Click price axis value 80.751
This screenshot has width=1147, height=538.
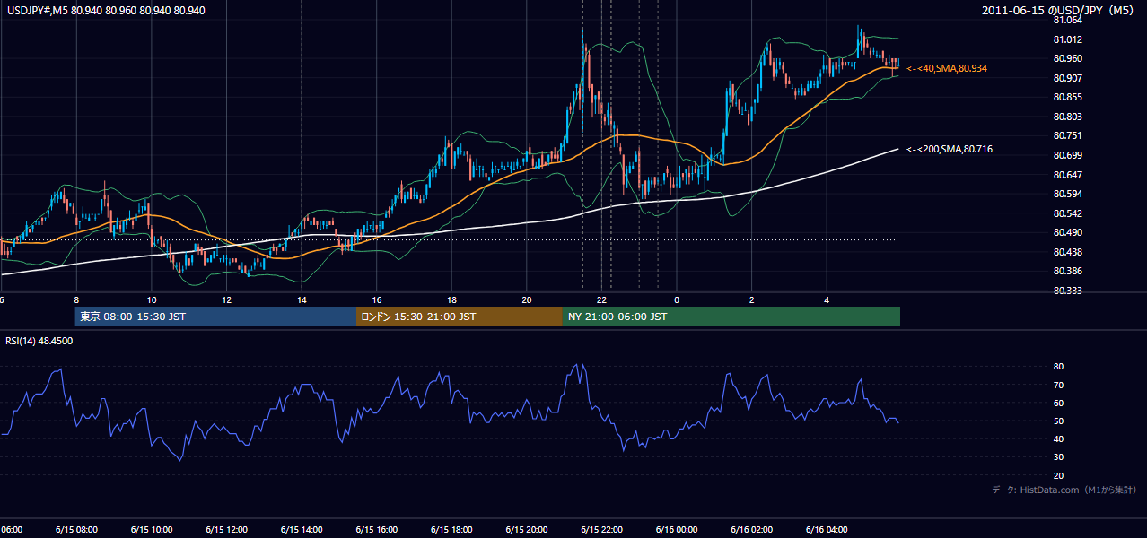1068,135
